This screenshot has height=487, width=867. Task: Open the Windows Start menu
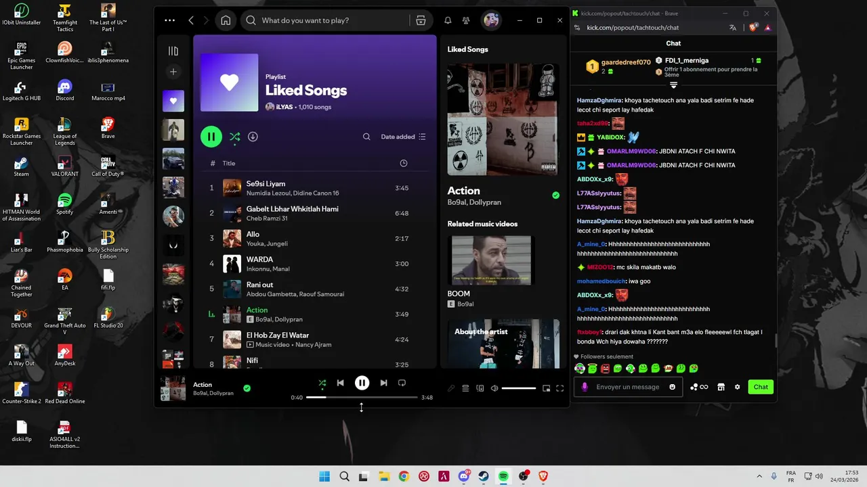coord(324,476)
